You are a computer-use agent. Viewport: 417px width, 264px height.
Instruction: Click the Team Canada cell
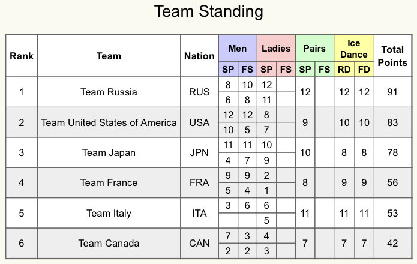pos(109,243)
